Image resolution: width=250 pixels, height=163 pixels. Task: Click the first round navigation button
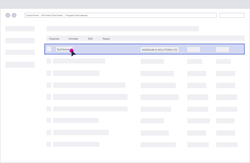(8, 15)
